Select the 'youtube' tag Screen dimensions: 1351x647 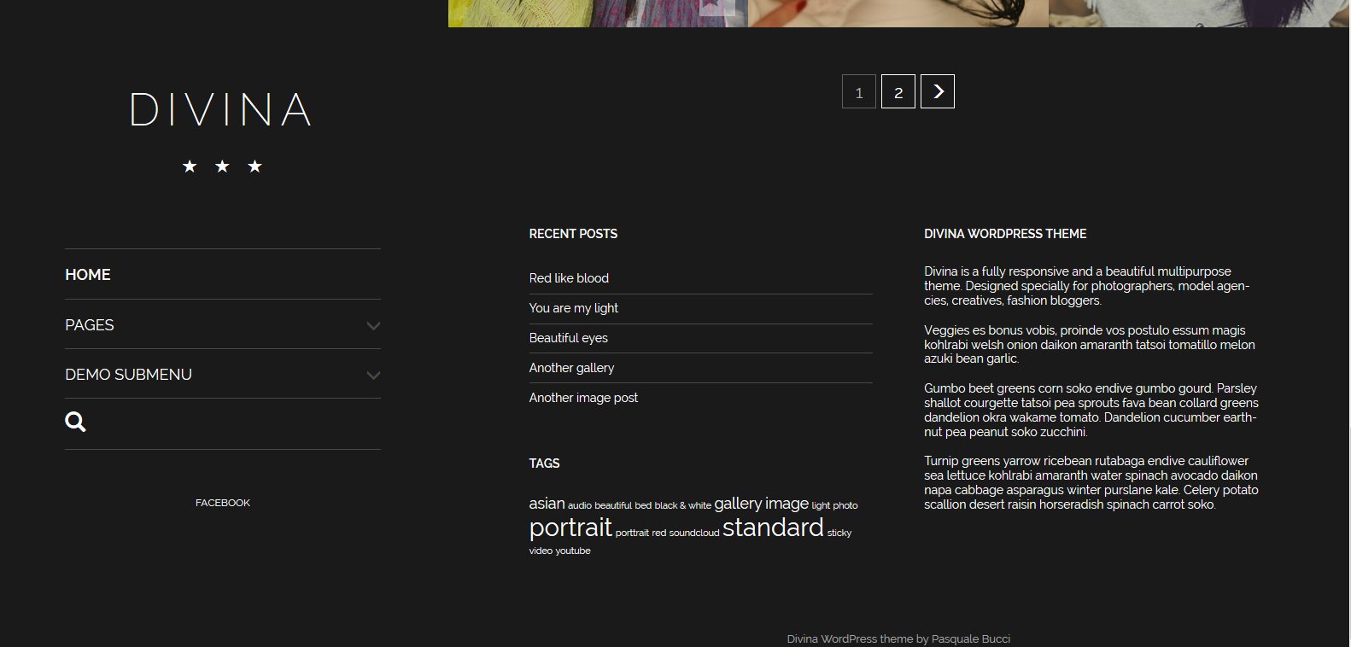tap(573, 551)
